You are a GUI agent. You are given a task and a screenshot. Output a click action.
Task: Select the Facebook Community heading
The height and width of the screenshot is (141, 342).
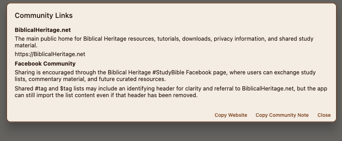click(x=45, y=64)
